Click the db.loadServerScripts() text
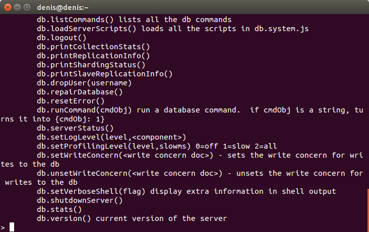The height and width of the screenshot is (232, 369). (86, 29)
